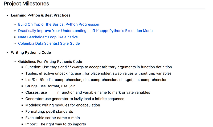The width and height of the screenshot is (213, 127).
Task: Open the Jeff Knupp Python's Execution Mode link
Action: 85,31
